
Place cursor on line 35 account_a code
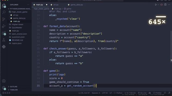(73, 86)
